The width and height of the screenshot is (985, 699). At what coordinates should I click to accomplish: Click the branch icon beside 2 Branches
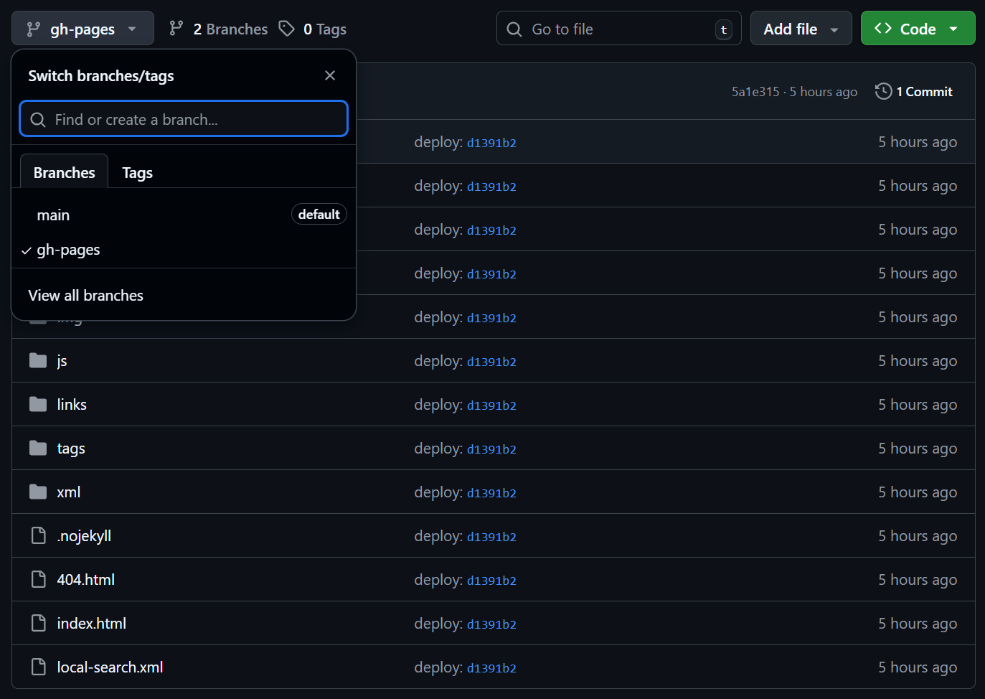(x=176, y=29)
